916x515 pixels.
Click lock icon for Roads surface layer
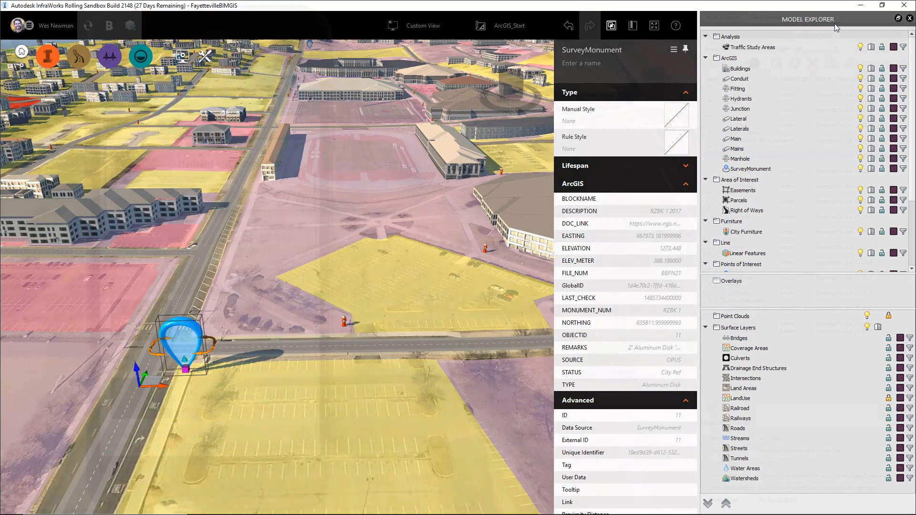tap(888, 428)
